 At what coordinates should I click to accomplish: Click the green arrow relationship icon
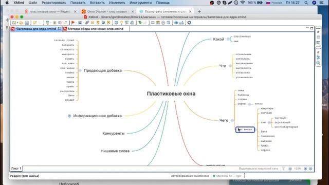click(x=140, y=23)
